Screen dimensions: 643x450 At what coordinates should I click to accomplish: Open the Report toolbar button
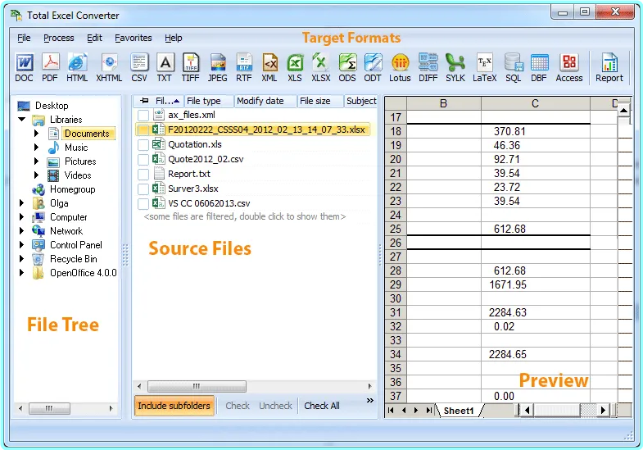(609, 68)
